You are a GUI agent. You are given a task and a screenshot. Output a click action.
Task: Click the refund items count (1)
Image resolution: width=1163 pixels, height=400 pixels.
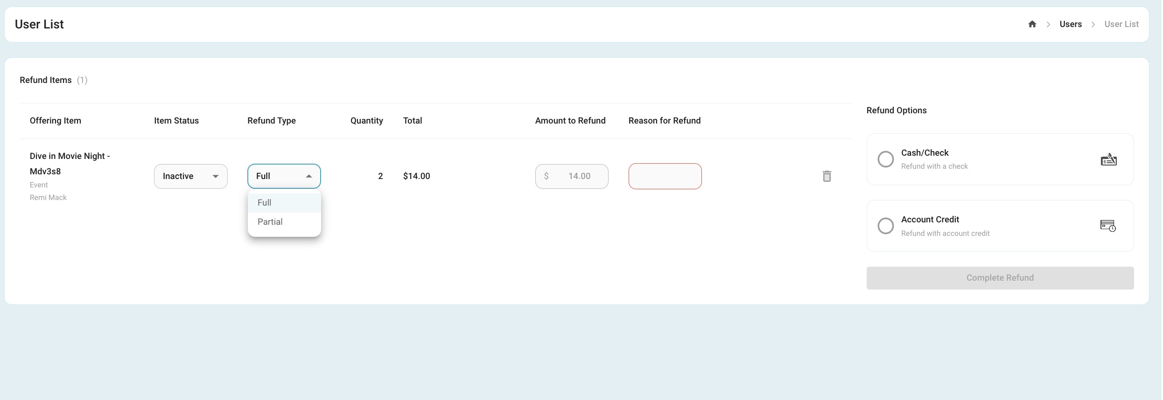tap(82, 80)
